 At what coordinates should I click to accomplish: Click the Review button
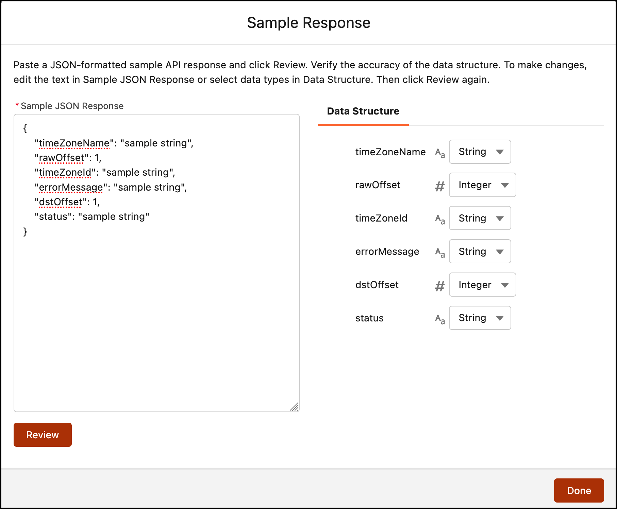(x=42, y=435)
